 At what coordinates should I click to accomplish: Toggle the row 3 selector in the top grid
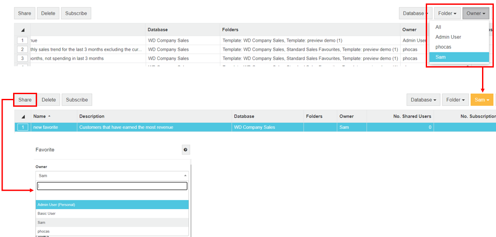click(22, 58)
